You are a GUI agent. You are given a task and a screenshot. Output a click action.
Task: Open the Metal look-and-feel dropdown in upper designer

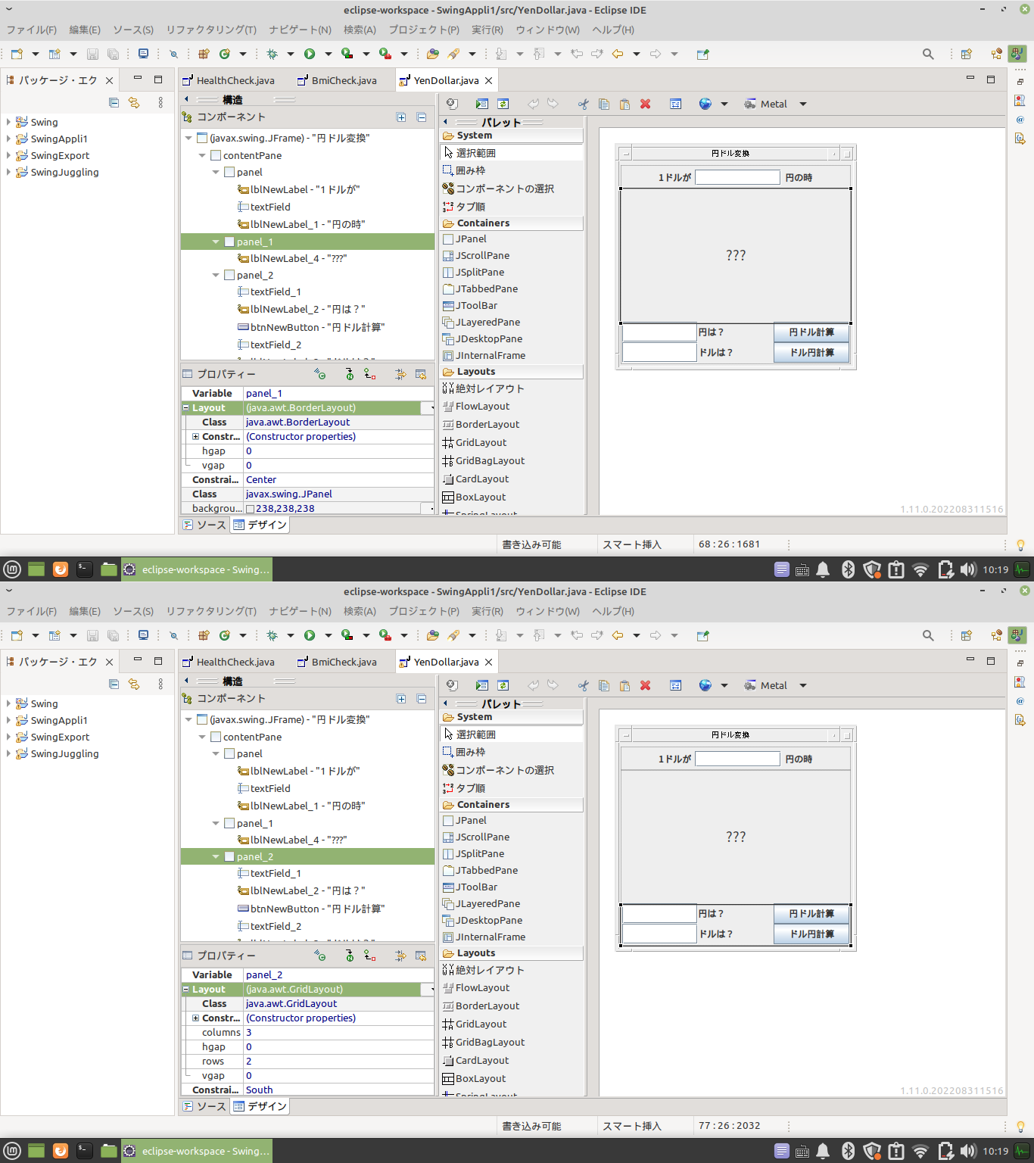tap(802, 104)
